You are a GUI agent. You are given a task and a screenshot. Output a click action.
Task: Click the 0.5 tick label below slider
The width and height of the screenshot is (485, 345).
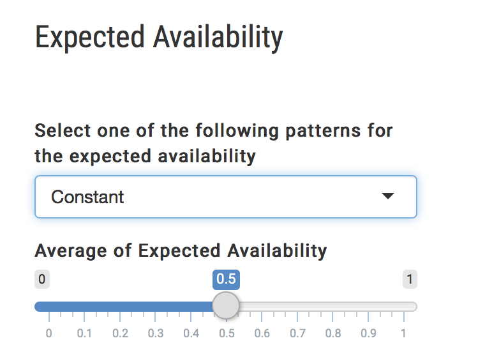226,333
